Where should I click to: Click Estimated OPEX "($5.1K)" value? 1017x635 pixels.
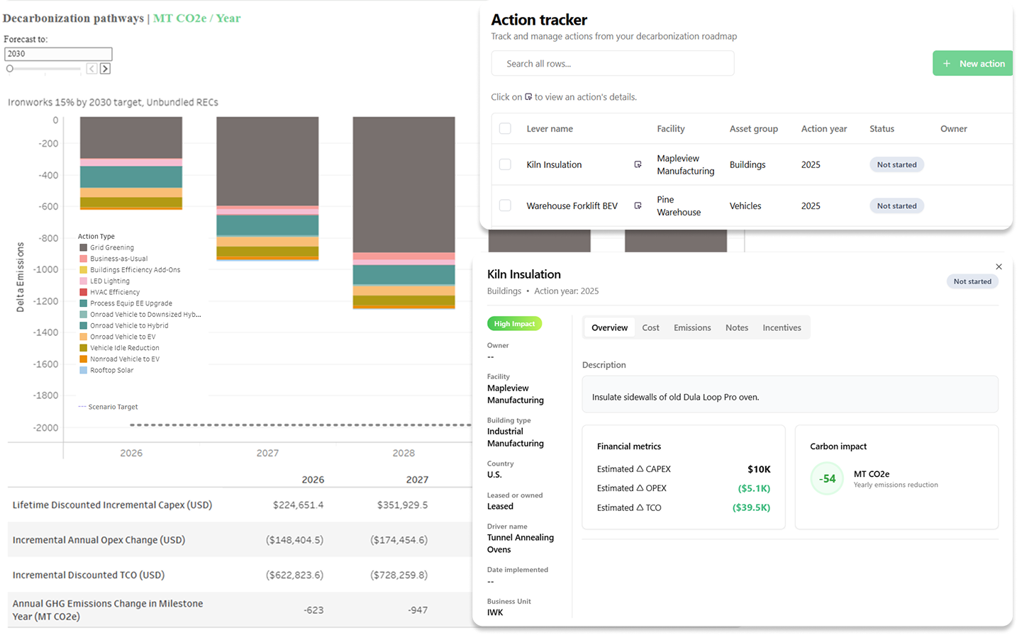point(754,488)
